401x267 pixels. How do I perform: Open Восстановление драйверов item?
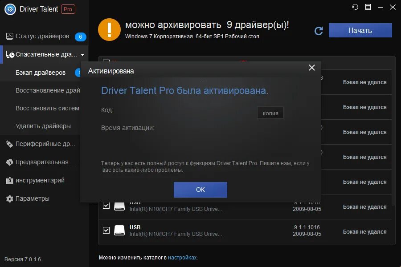pyautogui.click(x=48, y=90)
